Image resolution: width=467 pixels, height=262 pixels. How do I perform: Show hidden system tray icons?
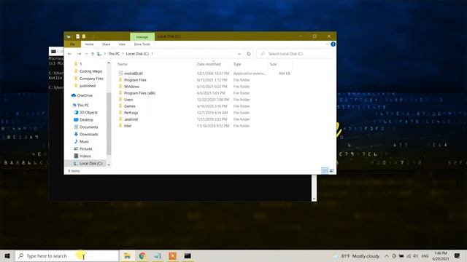point(386,255)
